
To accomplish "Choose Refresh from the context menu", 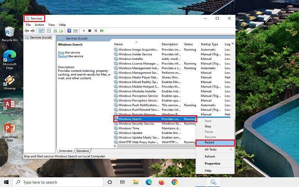I will 215,156.
